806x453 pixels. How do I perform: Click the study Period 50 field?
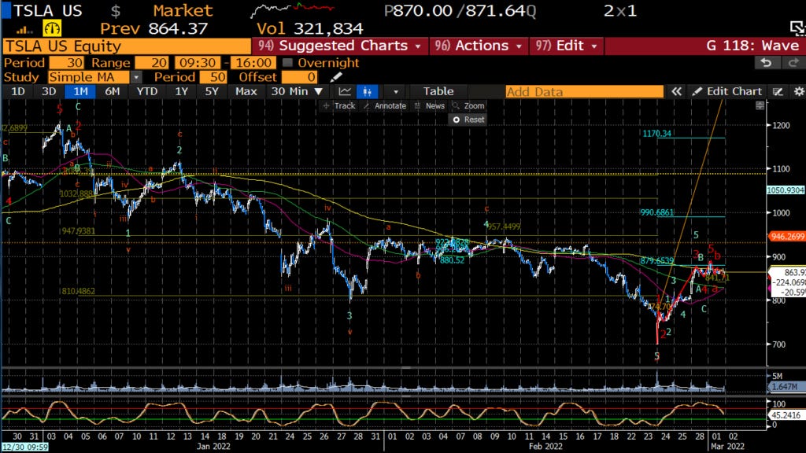[x=213, y=77]
